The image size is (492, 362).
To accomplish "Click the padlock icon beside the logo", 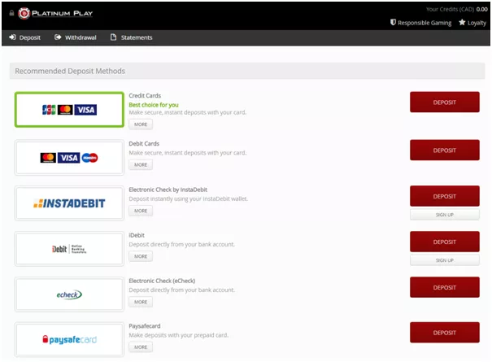I will pos(11,13).
